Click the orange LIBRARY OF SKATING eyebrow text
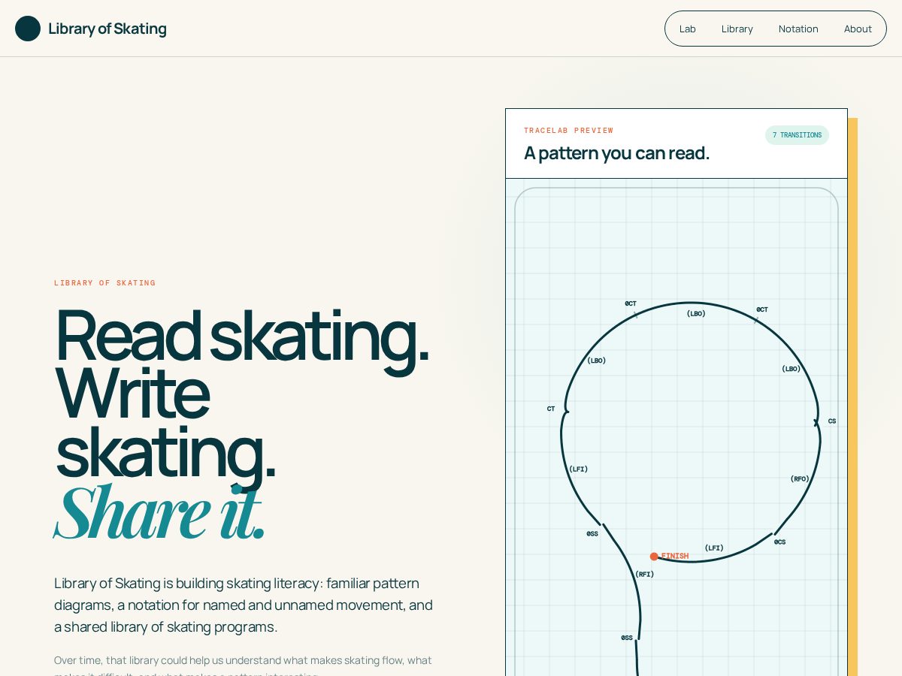902x676 pixels. (105, 283)
